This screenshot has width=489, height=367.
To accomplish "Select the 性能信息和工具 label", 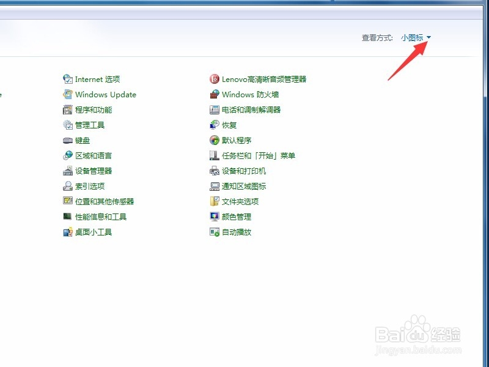I will coord(101,217).
